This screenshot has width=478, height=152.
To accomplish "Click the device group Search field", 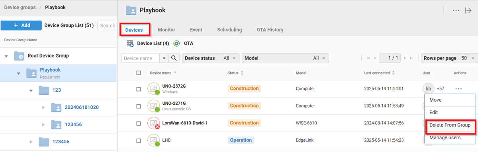I will 107,25.
